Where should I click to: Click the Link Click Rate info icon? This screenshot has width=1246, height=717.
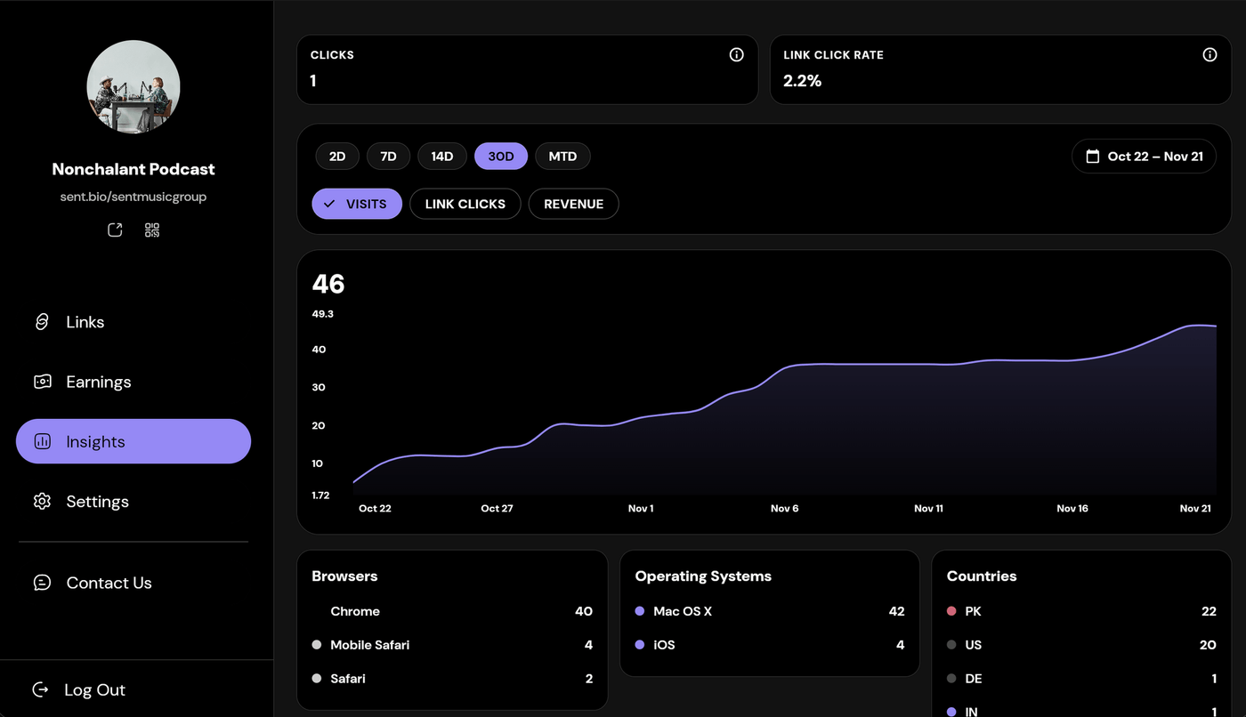pyautogui.click(x=1210, y=55)
